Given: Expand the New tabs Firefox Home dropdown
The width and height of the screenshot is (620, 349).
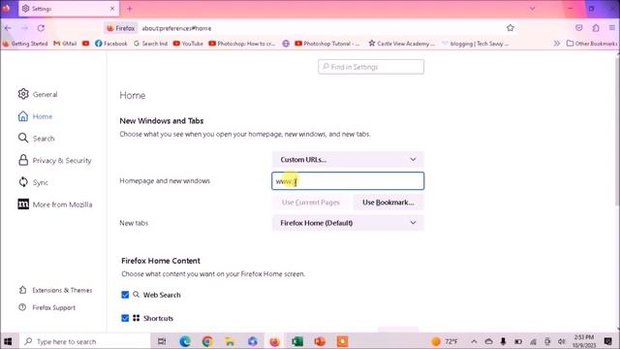Looking at the screenshot, I should tap(348, 223).
